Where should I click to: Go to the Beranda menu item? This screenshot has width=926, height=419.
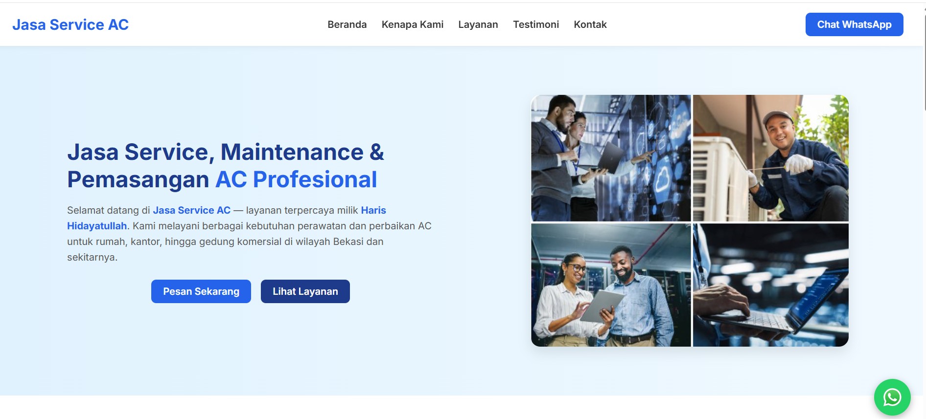click(347, 24)
